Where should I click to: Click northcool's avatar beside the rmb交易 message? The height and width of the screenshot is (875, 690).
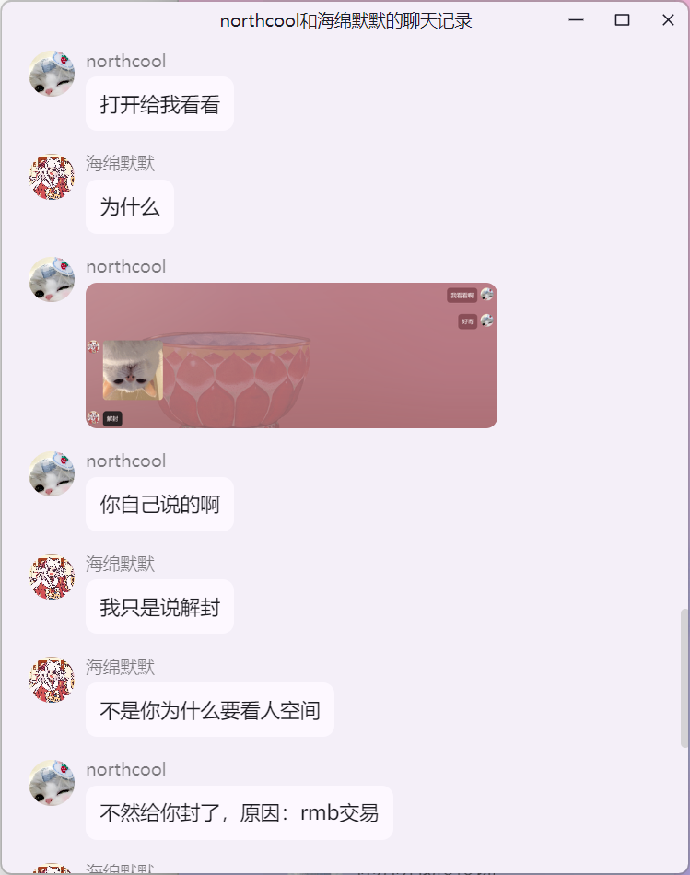click(52, 782)
